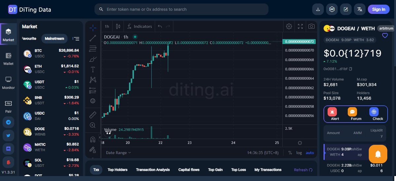The image size is (396, 181).
Task: Copy the contract address 0x0081...d1bf
Action: (350, 69)
